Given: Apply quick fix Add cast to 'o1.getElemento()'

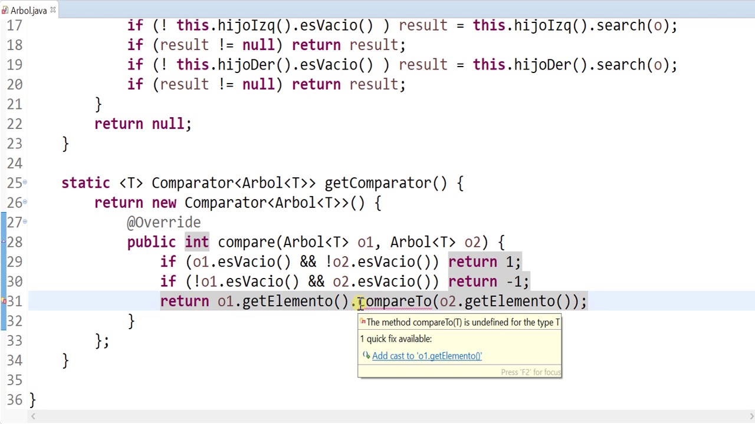Looking at the screenshot, I should click(426, 356).
